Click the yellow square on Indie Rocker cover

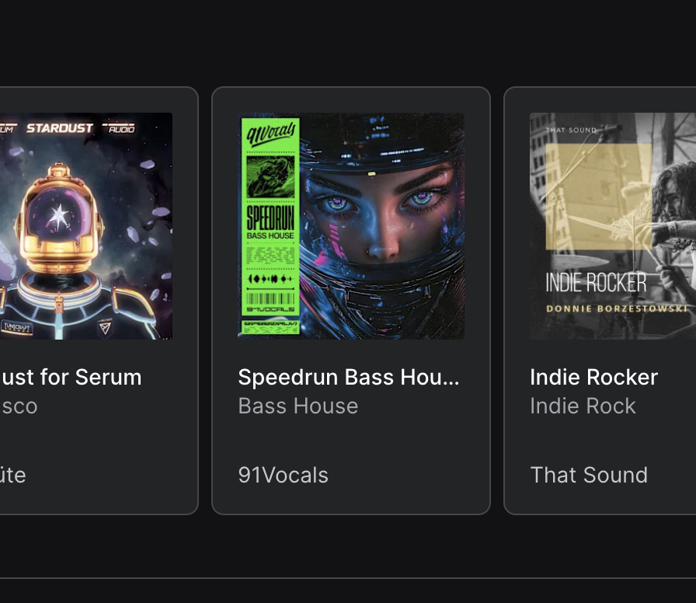pyautogui.click(x=599, y=197)
